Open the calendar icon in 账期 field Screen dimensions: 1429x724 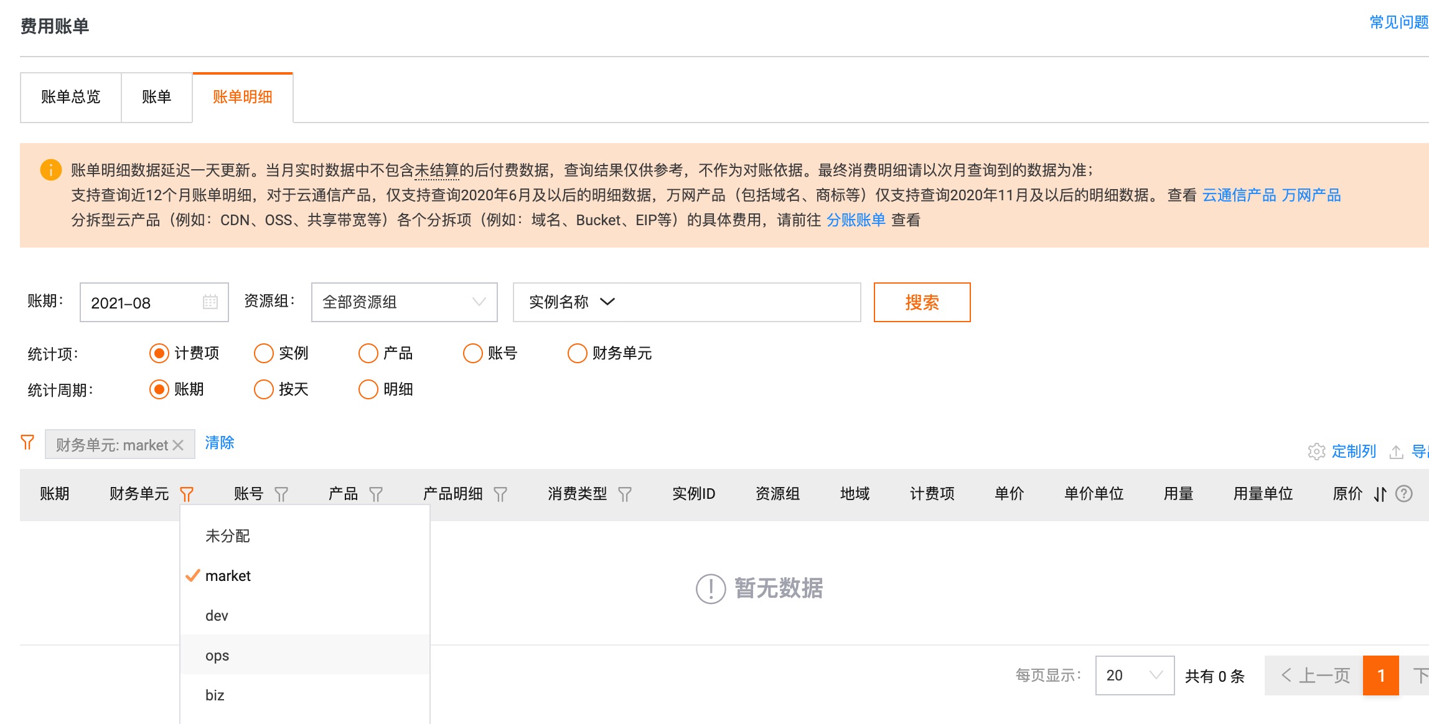click(210, 302)
